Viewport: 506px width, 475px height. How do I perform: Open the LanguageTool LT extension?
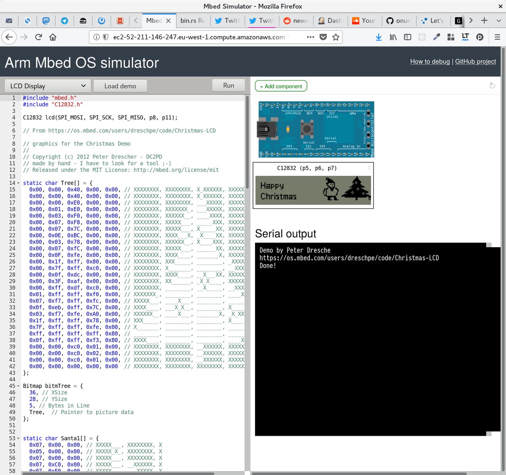coord(465,37)
